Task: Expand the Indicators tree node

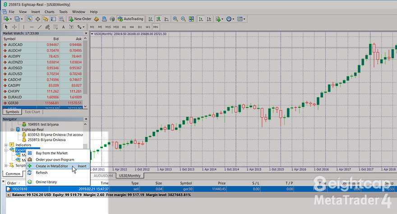Action: pyautogui.click(x=6, y=145)
